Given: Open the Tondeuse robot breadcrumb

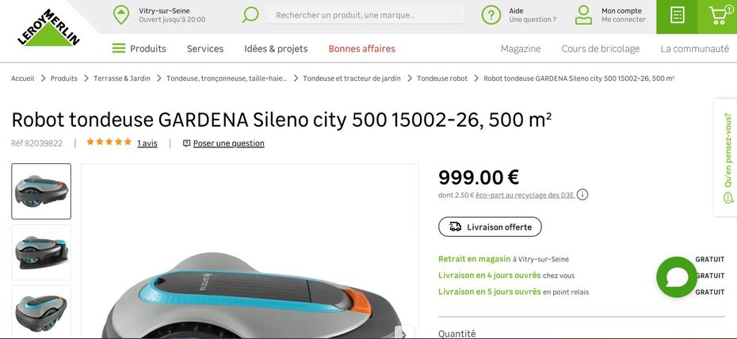Looking at the screenshot, I should coord(442,78).
